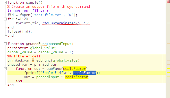Screen dimensions: 170x98
Task: Click yellow marker beside out = passedInput line
Action: [168, 77]
